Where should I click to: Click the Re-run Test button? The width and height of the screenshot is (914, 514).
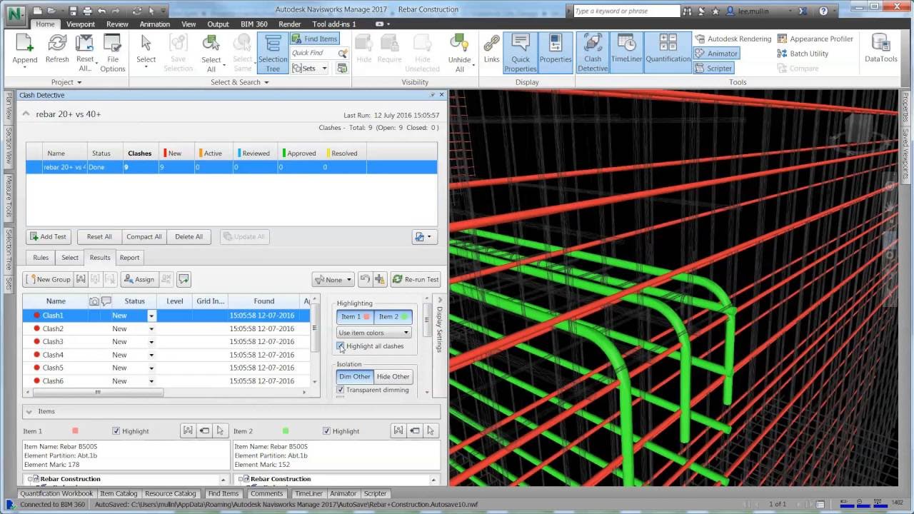(416, 279)
